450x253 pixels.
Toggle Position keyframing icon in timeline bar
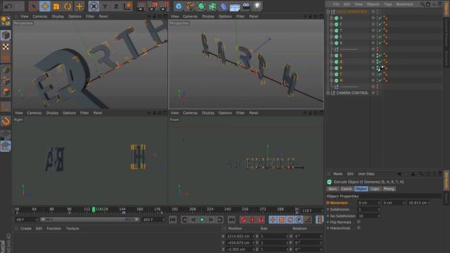[x=273, y=220]
